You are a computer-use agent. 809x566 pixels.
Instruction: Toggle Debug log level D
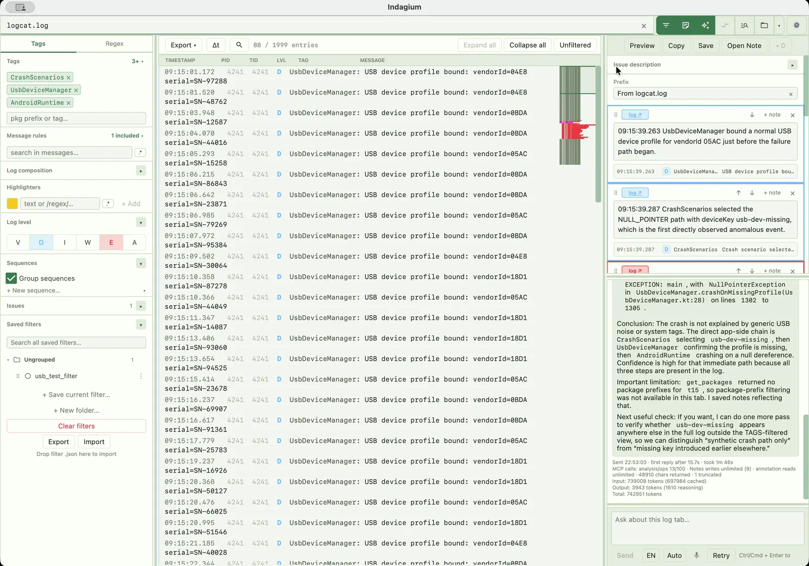41,243
